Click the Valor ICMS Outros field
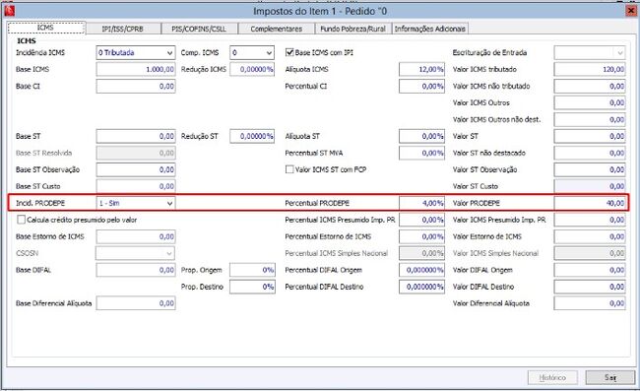 tap(590, 102)
